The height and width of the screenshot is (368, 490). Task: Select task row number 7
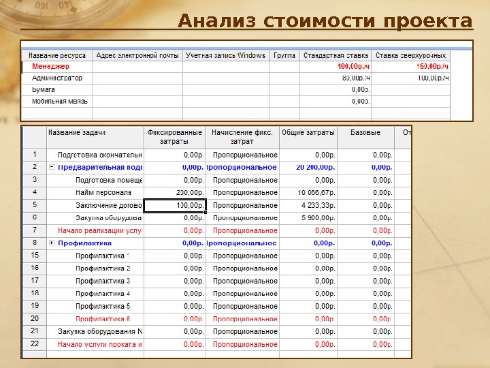point(35,230)
